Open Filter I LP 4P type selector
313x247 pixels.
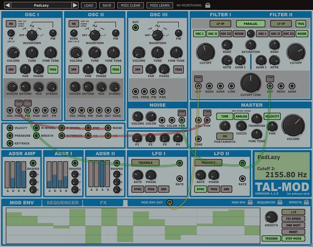point(220,24)
